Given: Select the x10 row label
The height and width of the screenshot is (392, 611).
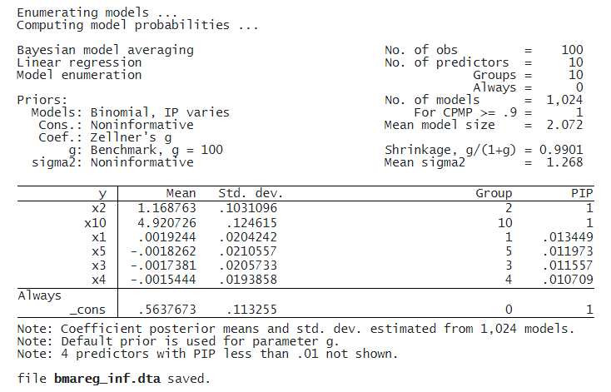Looking at the screenshot, I should coord(95,223).
